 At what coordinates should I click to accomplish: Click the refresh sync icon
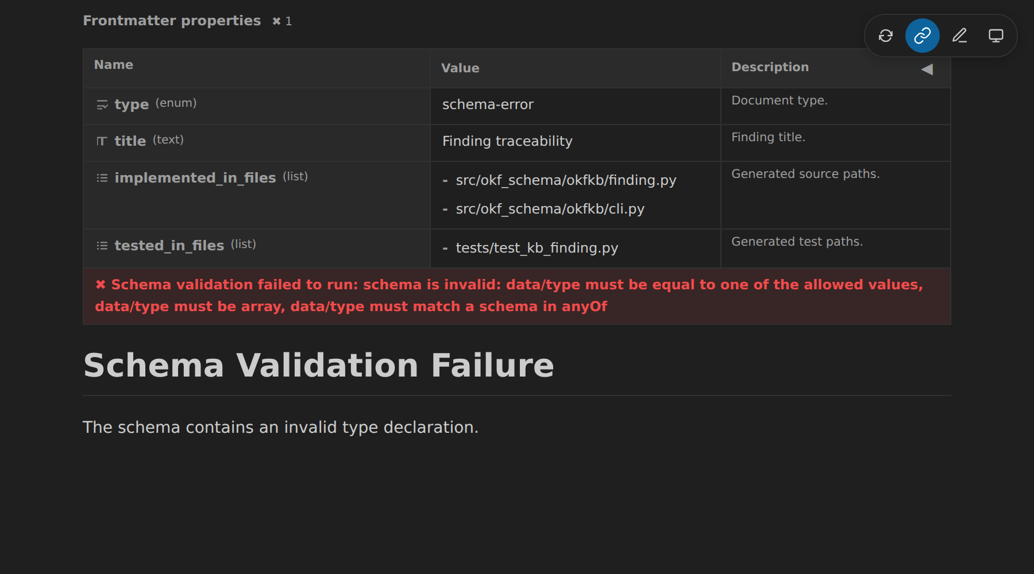[886, 36]
